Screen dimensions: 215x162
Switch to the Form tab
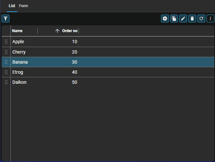click(23, 6)
